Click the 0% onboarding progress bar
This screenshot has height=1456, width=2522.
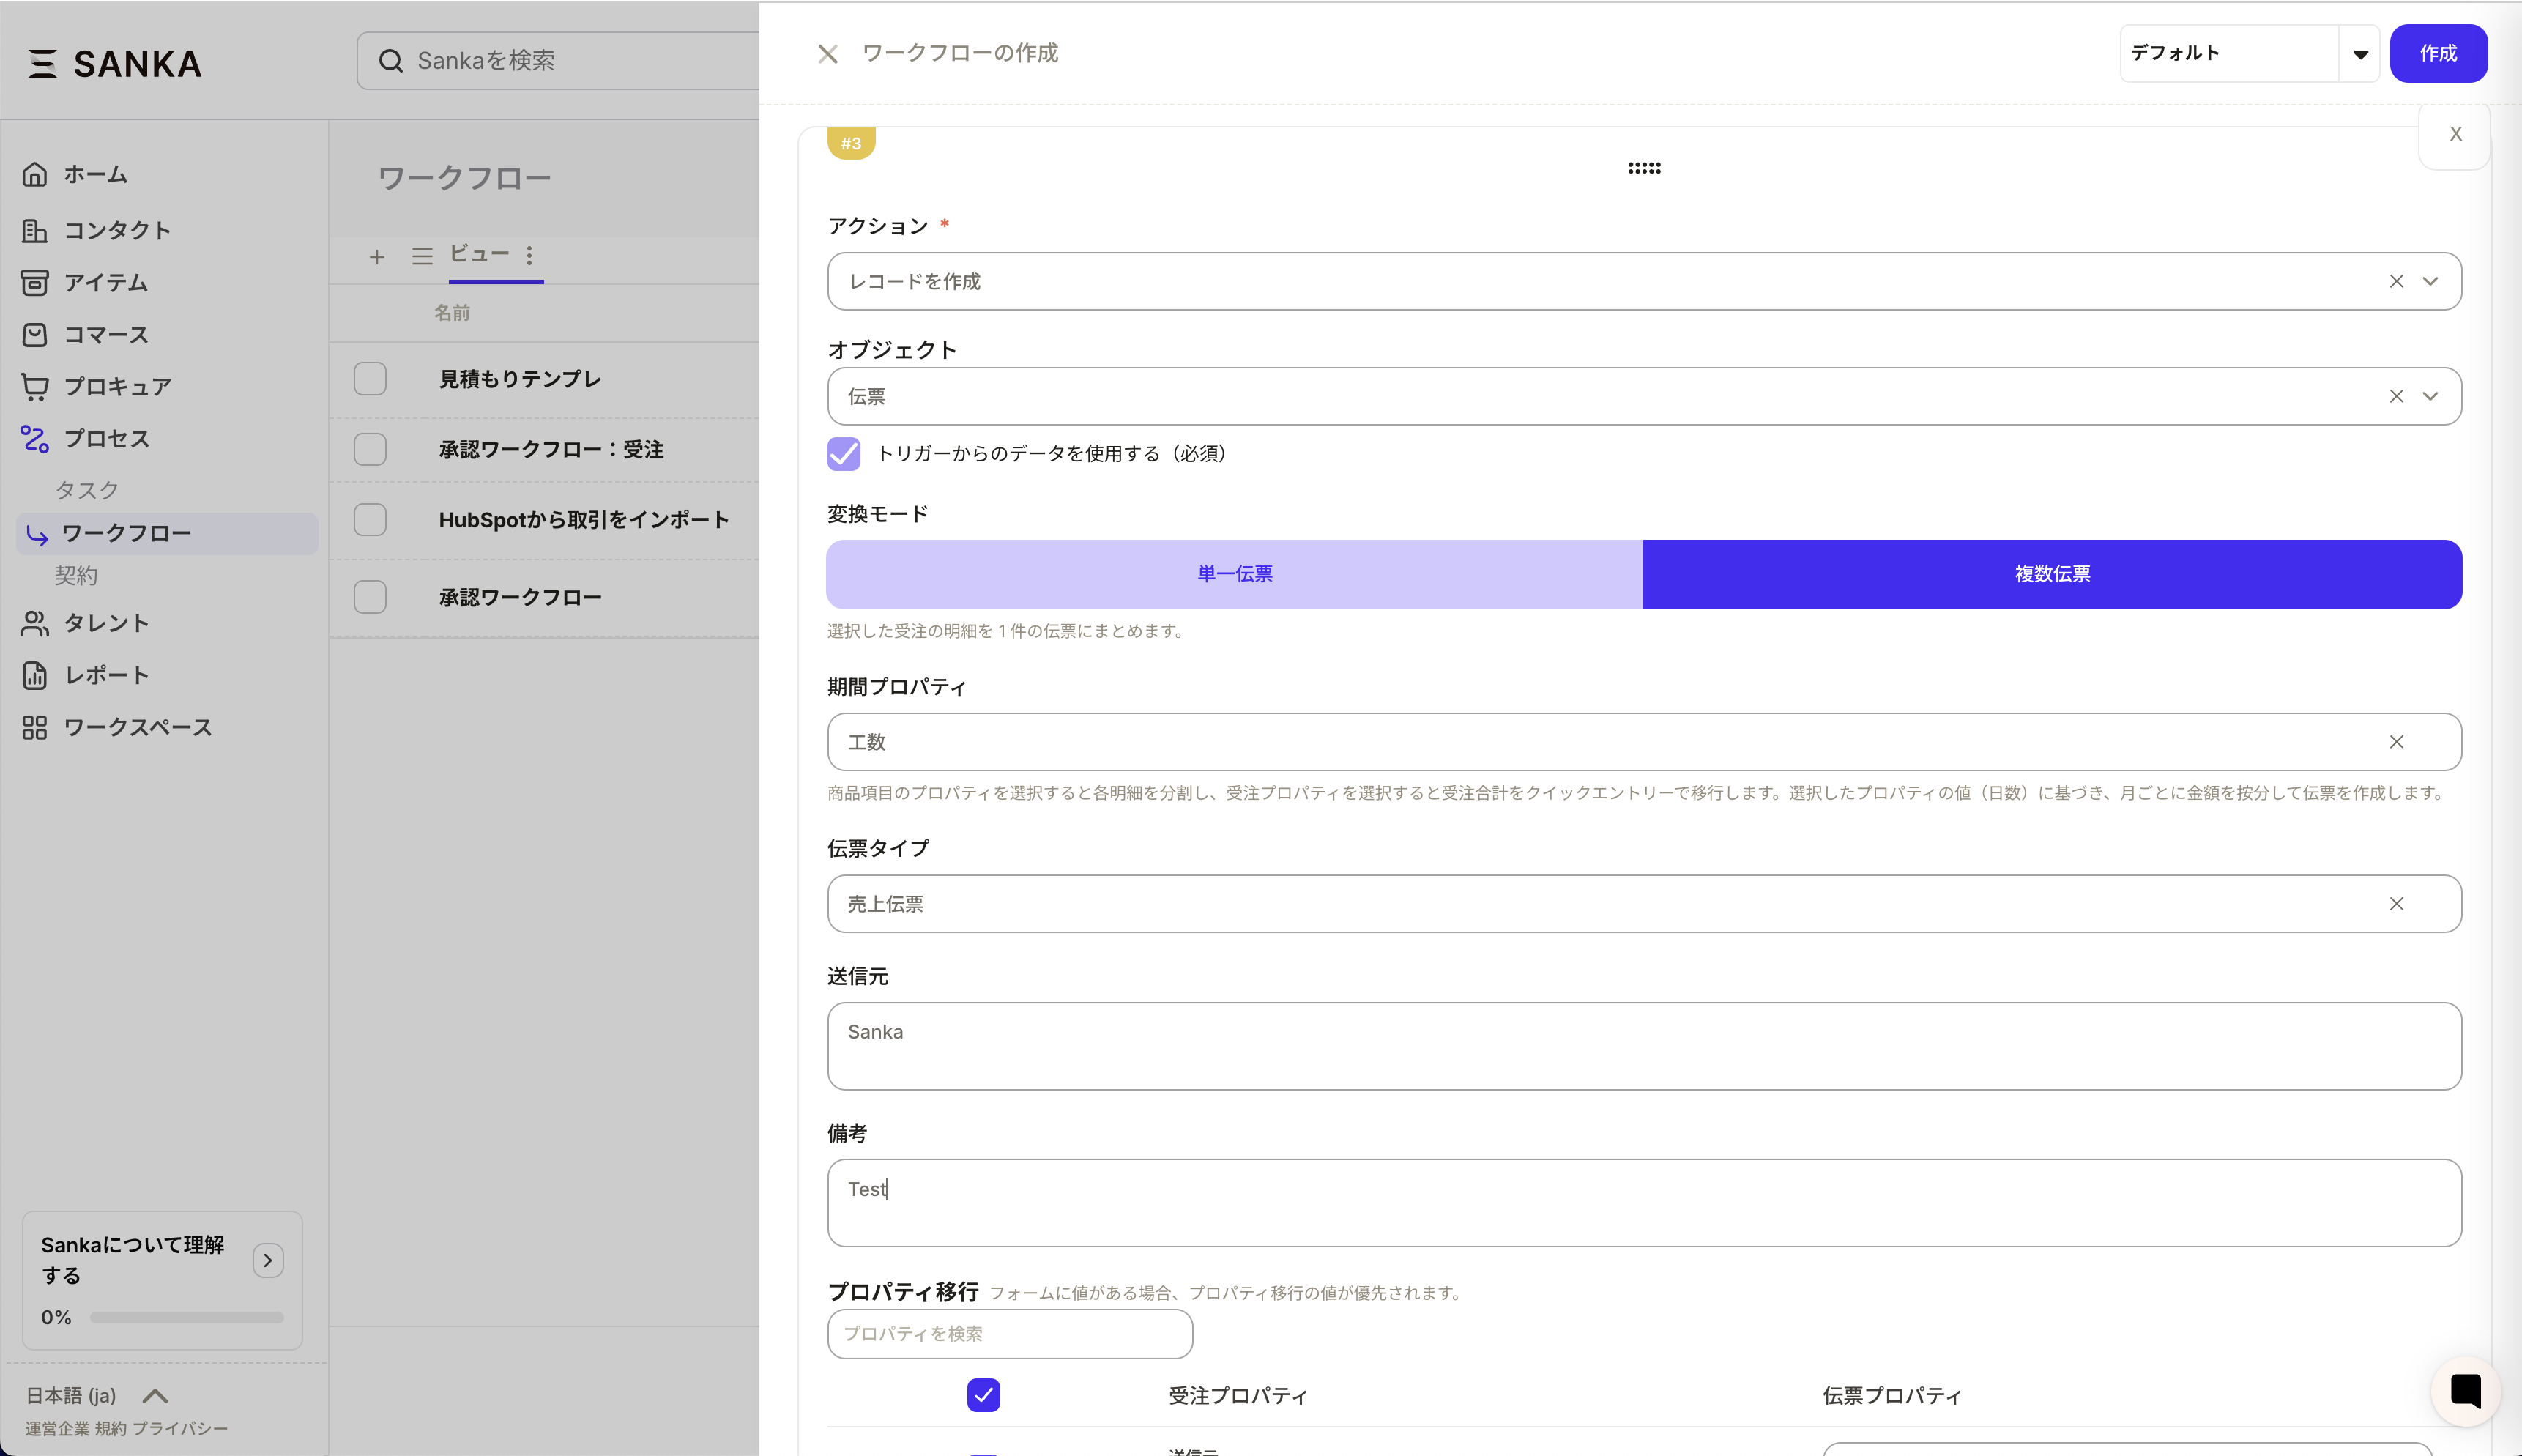186,1317
